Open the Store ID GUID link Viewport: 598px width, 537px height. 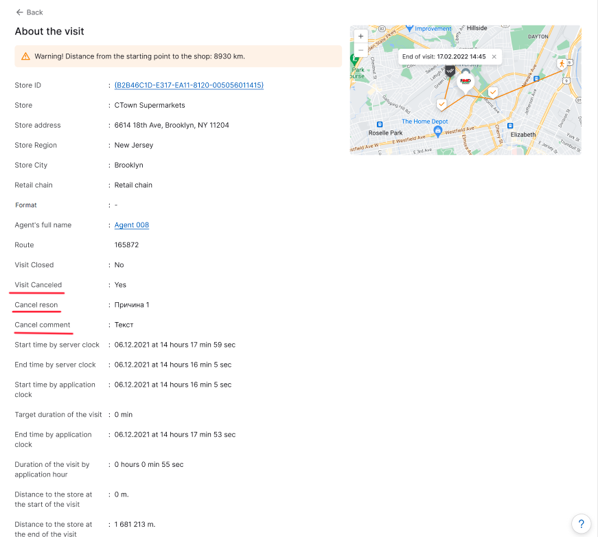[189, 85]
